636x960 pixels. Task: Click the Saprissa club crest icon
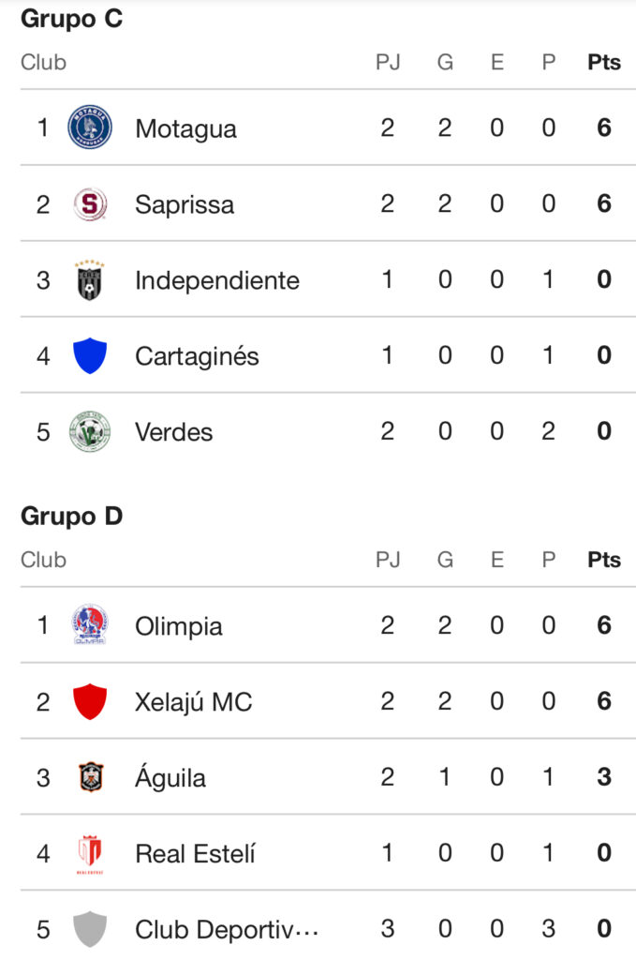(x=90, y=204)
